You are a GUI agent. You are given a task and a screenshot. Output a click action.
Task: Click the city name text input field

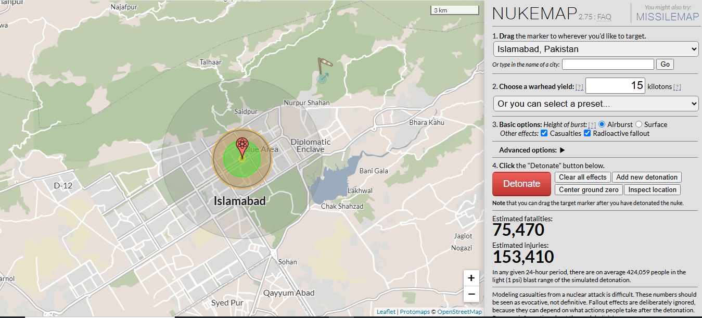tap(607, 65)
